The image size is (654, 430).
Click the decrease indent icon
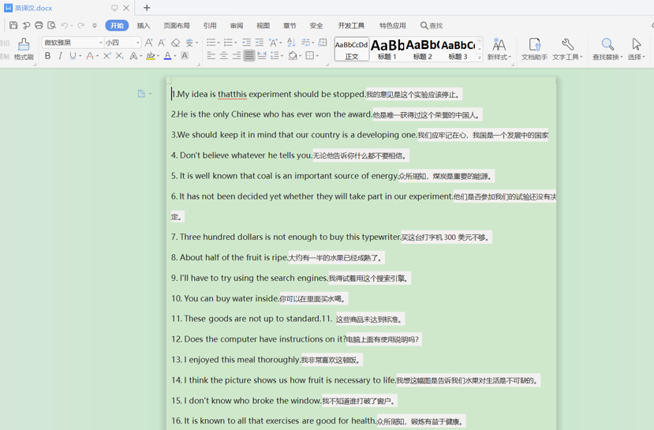[246, 43]
